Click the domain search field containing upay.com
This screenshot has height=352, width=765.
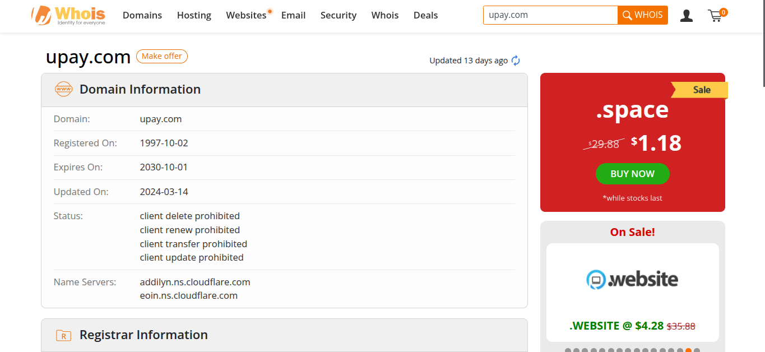(550, 15)
